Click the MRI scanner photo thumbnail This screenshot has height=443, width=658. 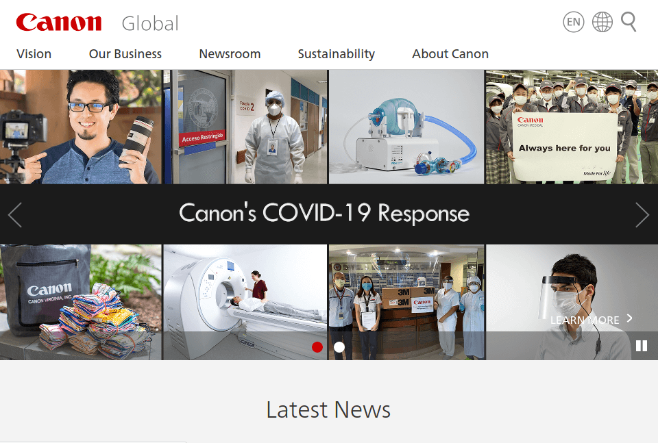(x=245, y=303)
